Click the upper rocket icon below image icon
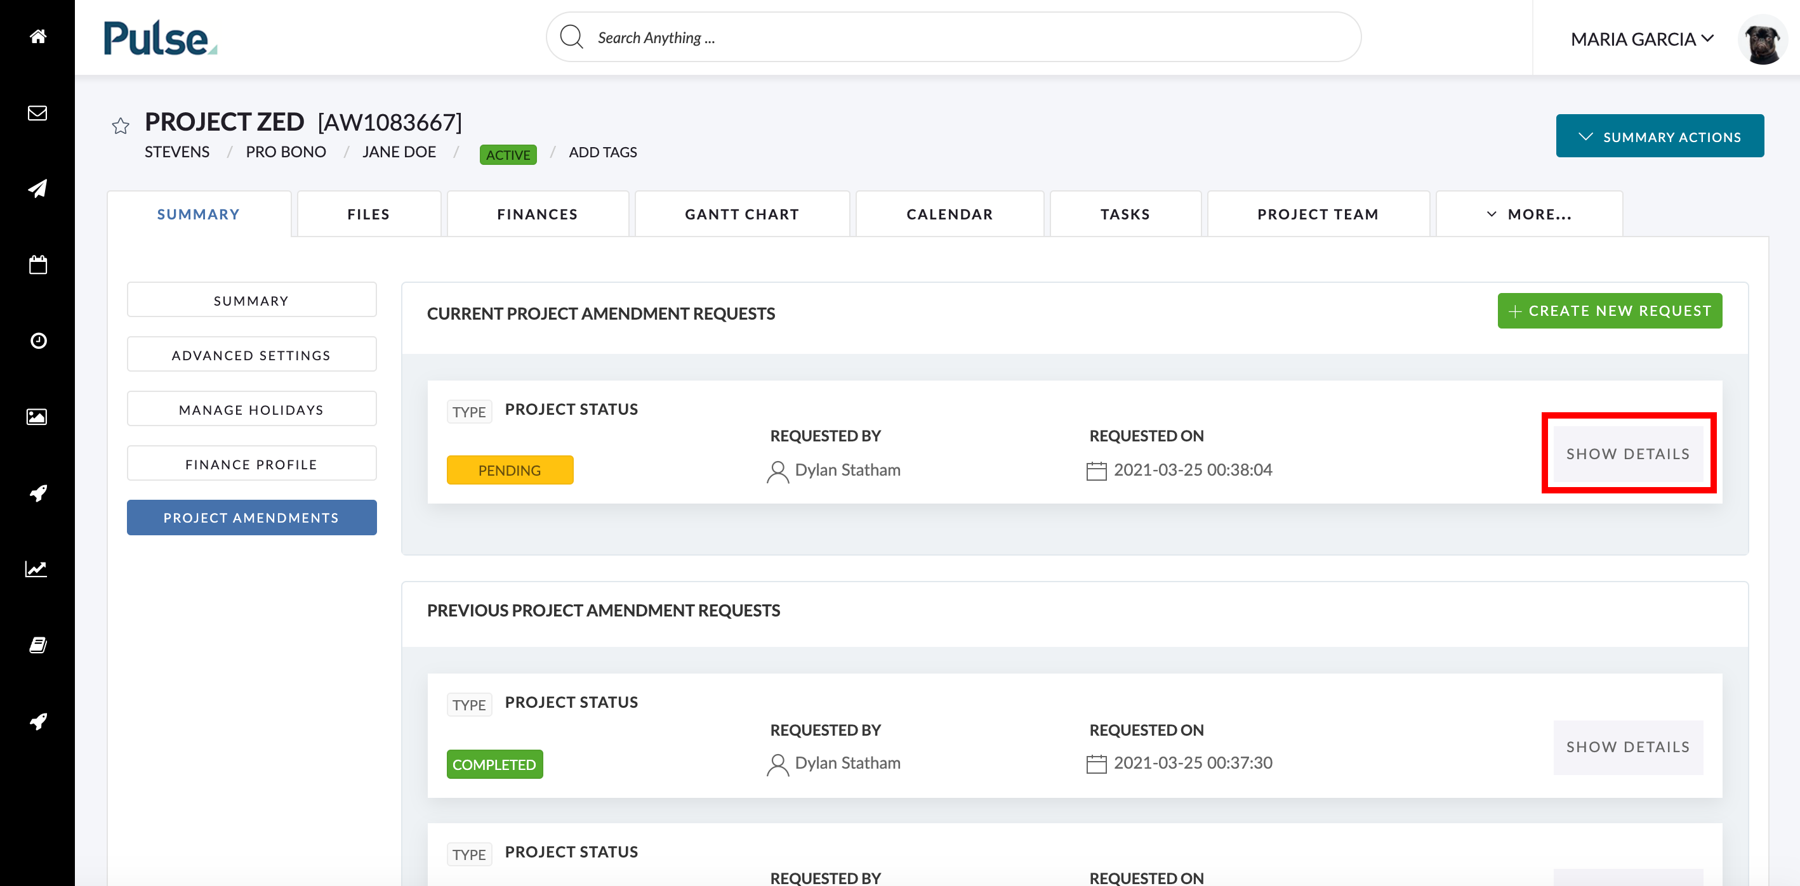Screen dimensions: 1800x886 pyautogui.click(x=37, y=493)
